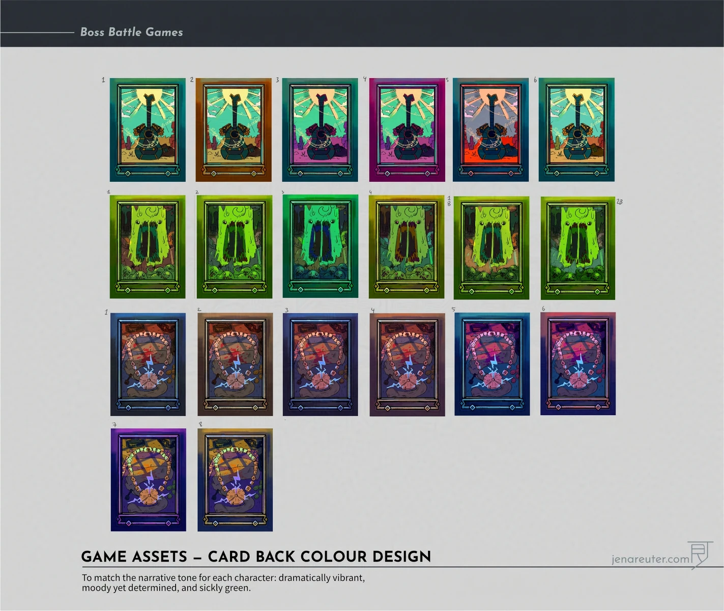
Task: Select first green slime monster card
Action: (x=148, y=247)
